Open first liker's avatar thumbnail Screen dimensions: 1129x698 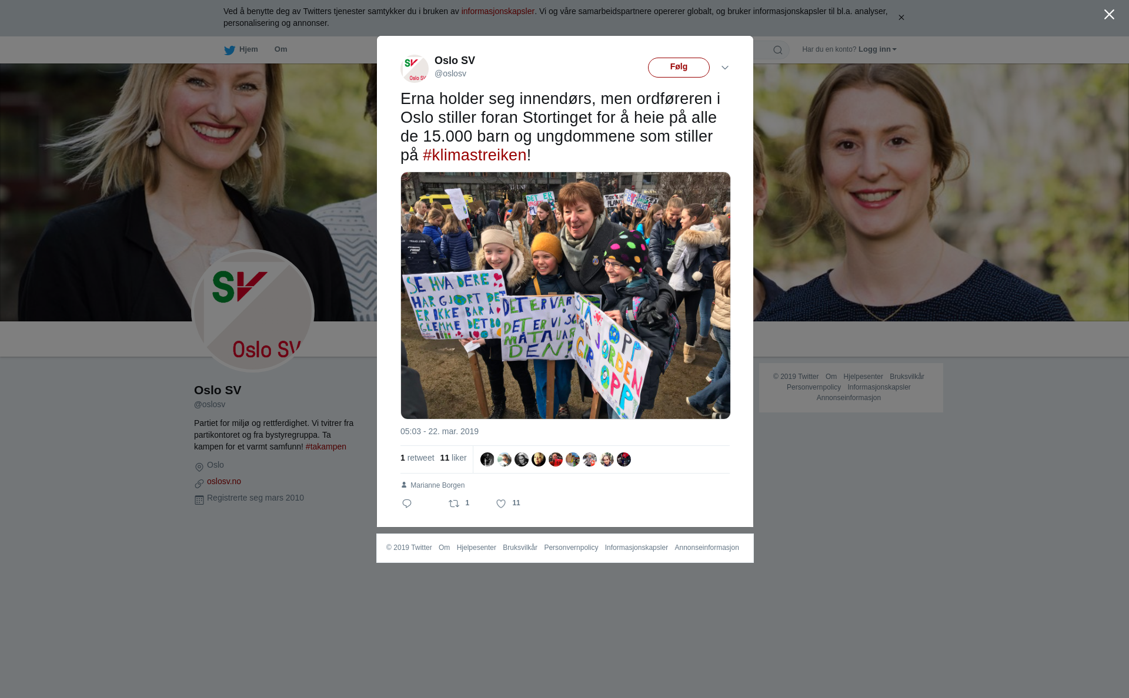coord(487,459)
